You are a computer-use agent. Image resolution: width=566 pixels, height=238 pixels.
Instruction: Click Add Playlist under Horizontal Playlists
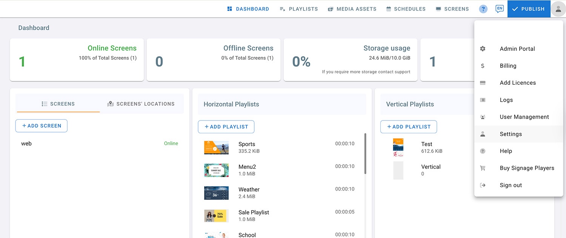[x=226, y=127]
